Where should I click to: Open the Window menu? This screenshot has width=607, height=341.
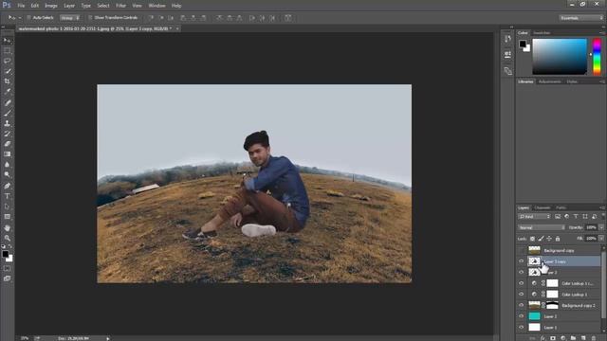(x=156, y=6)
